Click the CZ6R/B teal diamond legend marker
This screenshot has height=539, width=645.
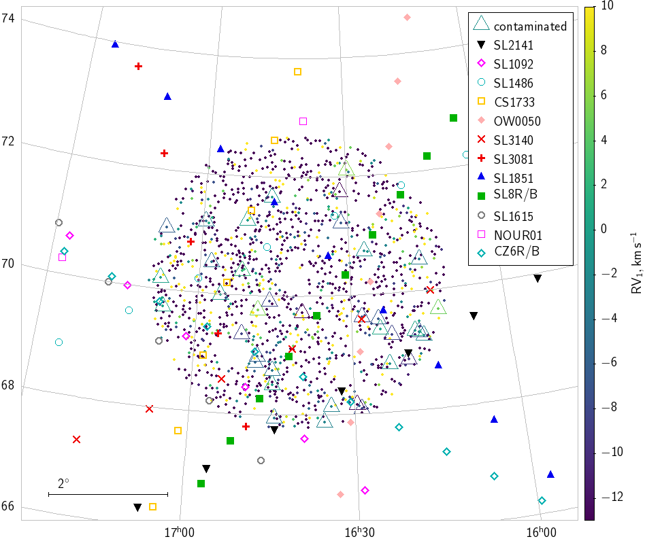tap(481, 253)
